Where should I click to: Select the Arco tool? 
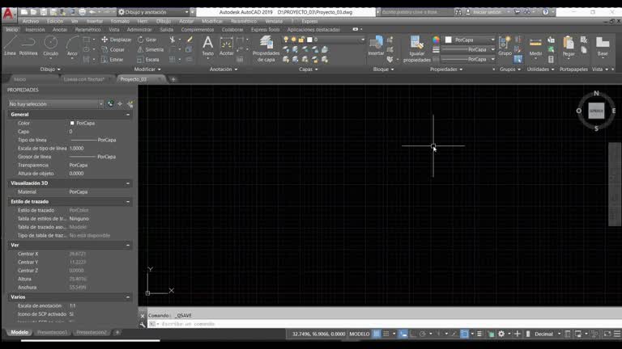[72, 45]
